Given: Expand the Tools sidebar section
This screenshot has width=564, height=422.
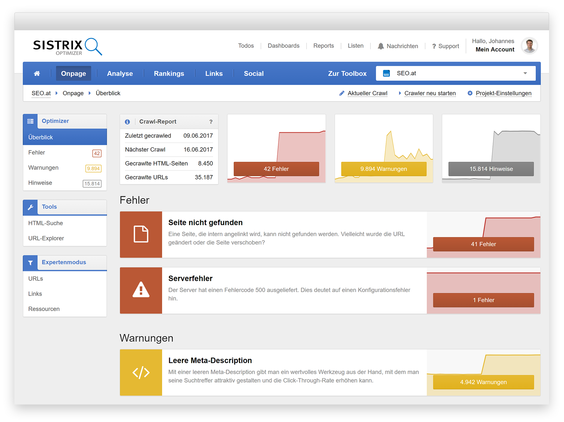Looking at the screenshot, I should click(x=49, y=207).
